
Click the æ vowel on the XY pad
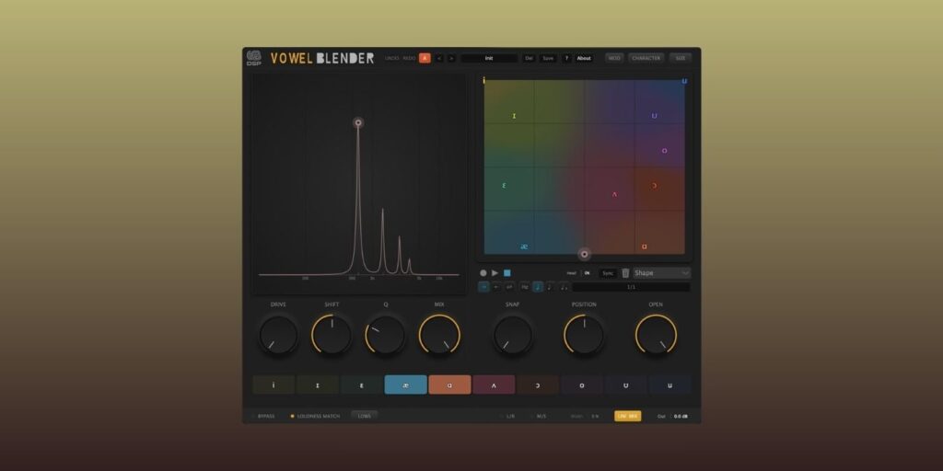point(524,247)
